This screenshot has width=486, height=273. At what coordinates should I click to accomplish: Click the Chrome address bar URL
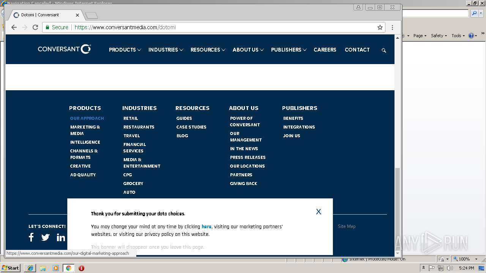(125, 27)
